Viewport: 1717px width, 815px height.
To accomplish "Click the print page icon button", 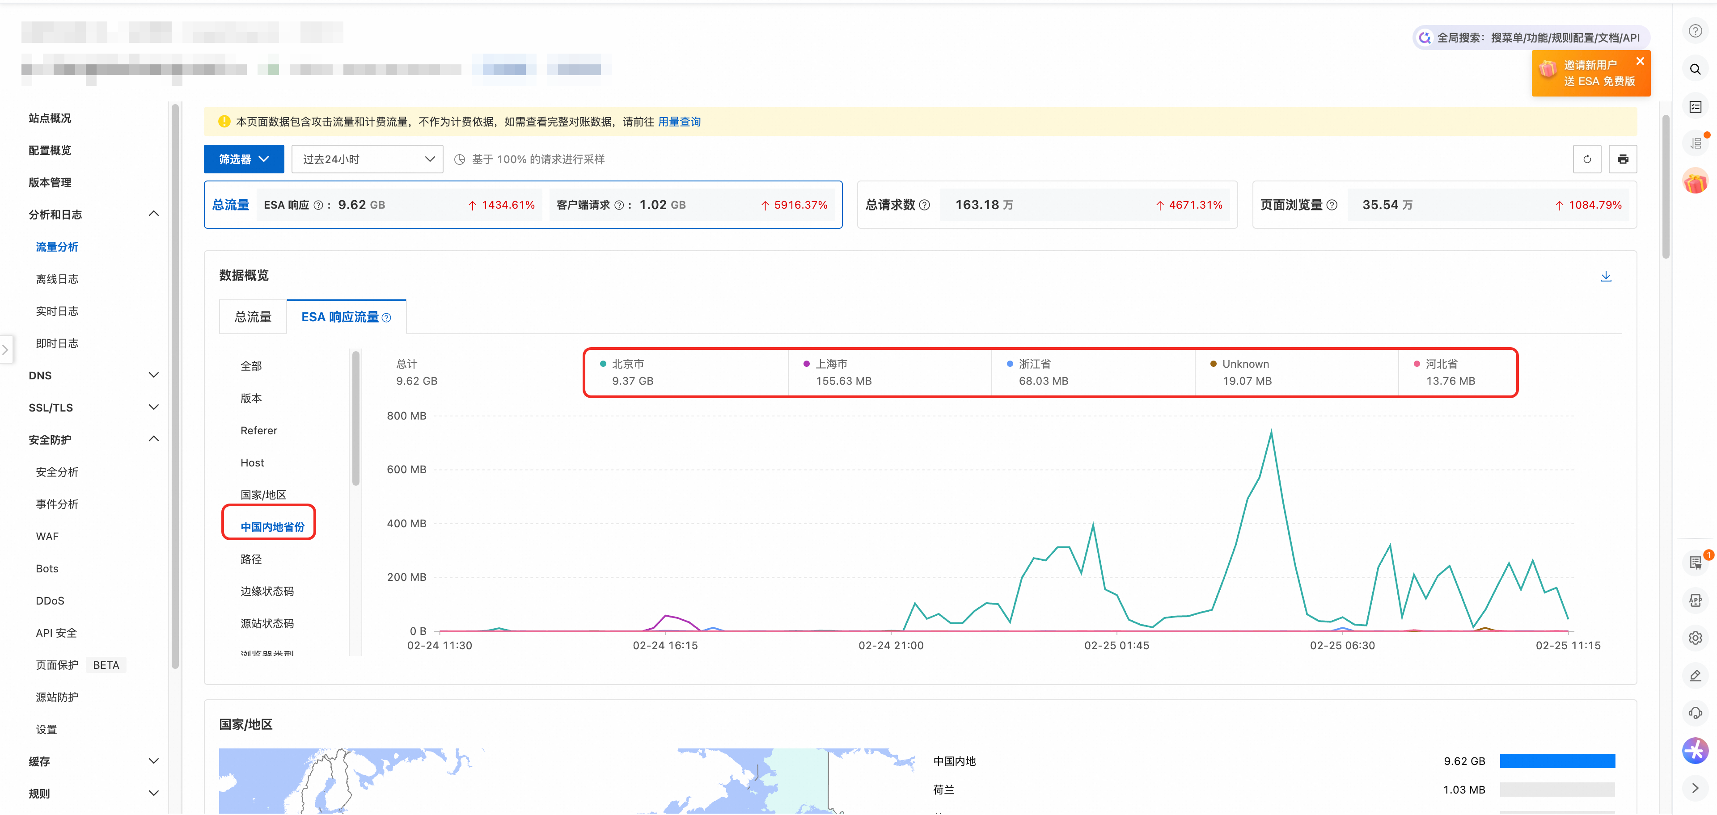I will 1622,159.
